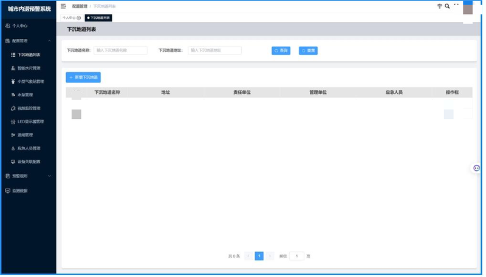Close the 个人中心 tab with its X
The width and height of the screenshot is (486, 277).
click(x=79, y=18)
